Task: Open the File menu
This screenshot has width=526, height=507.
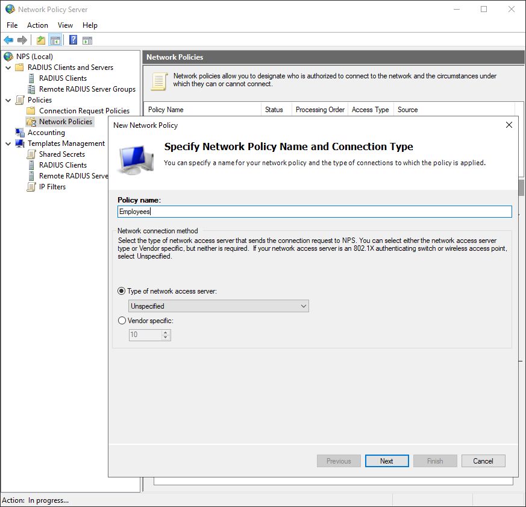Action: coord(12,25)
